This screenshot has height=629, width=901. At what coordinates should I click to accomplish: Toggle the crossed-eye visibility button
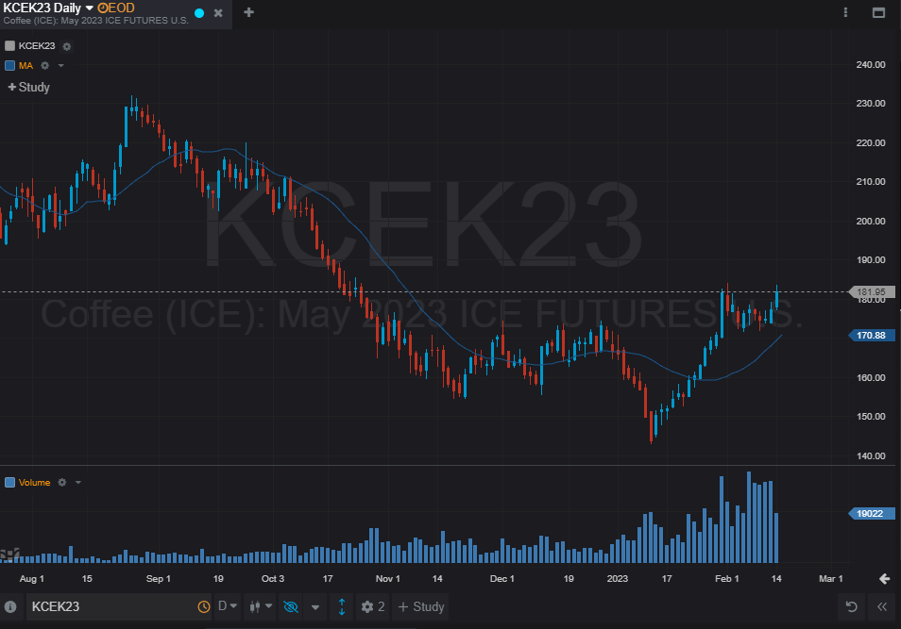pyautogui.click(x=291, y=606)
